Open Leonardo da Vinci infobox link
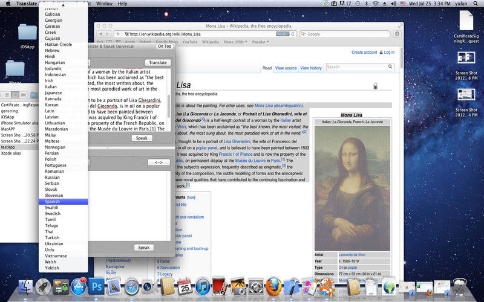Image resolution: width=484 pixels, height=302 pixels. [352, 255]
